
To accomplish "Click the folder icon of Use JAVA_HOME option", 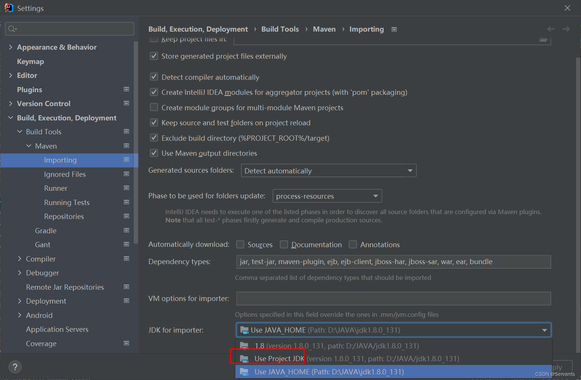I will pyautogui.click(x=244, y=372).
